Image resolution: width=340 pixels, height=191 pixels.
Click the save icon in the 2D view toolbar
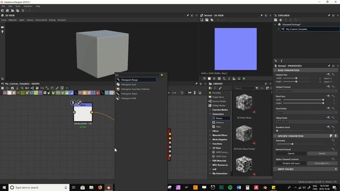(x=207, y=20)
